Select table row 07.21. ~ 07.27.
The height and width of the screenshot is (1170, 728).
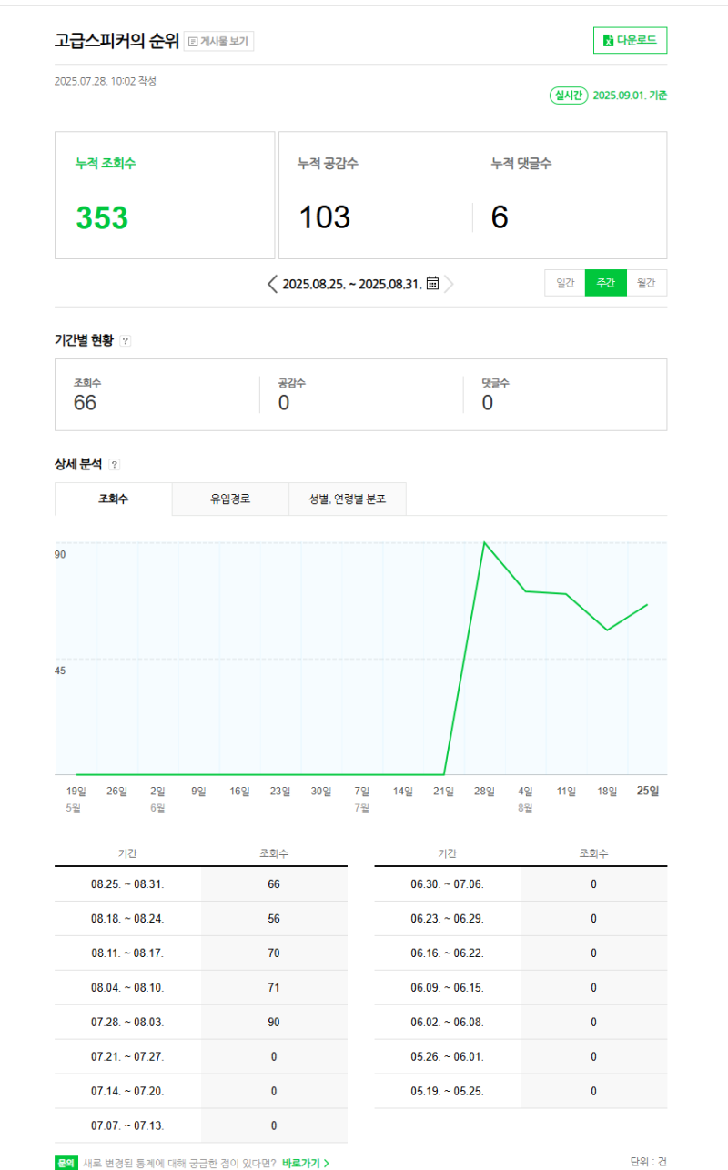coord(201,1057)
